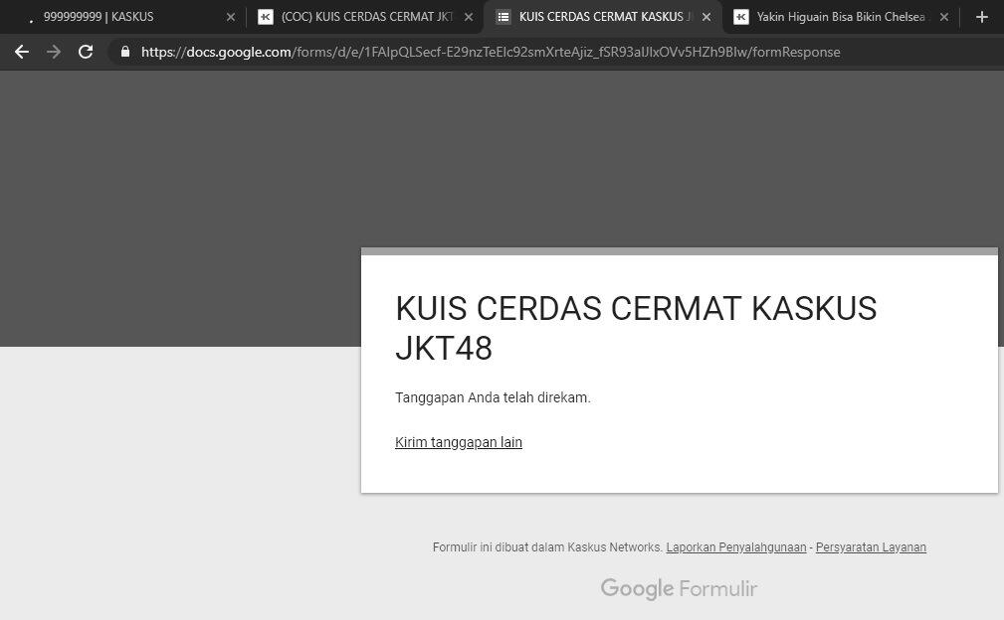Click the Google Formulir logo

click(679, 588)
